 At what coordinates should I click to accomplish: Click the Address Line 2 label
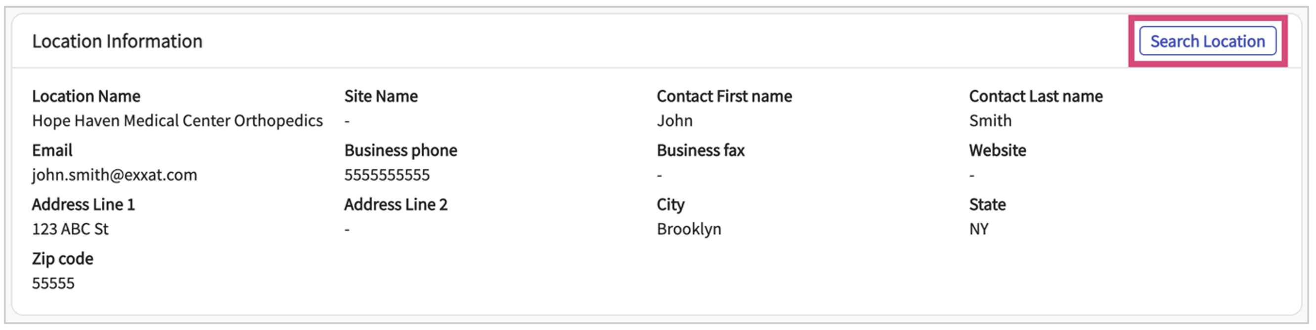(395, 205)
